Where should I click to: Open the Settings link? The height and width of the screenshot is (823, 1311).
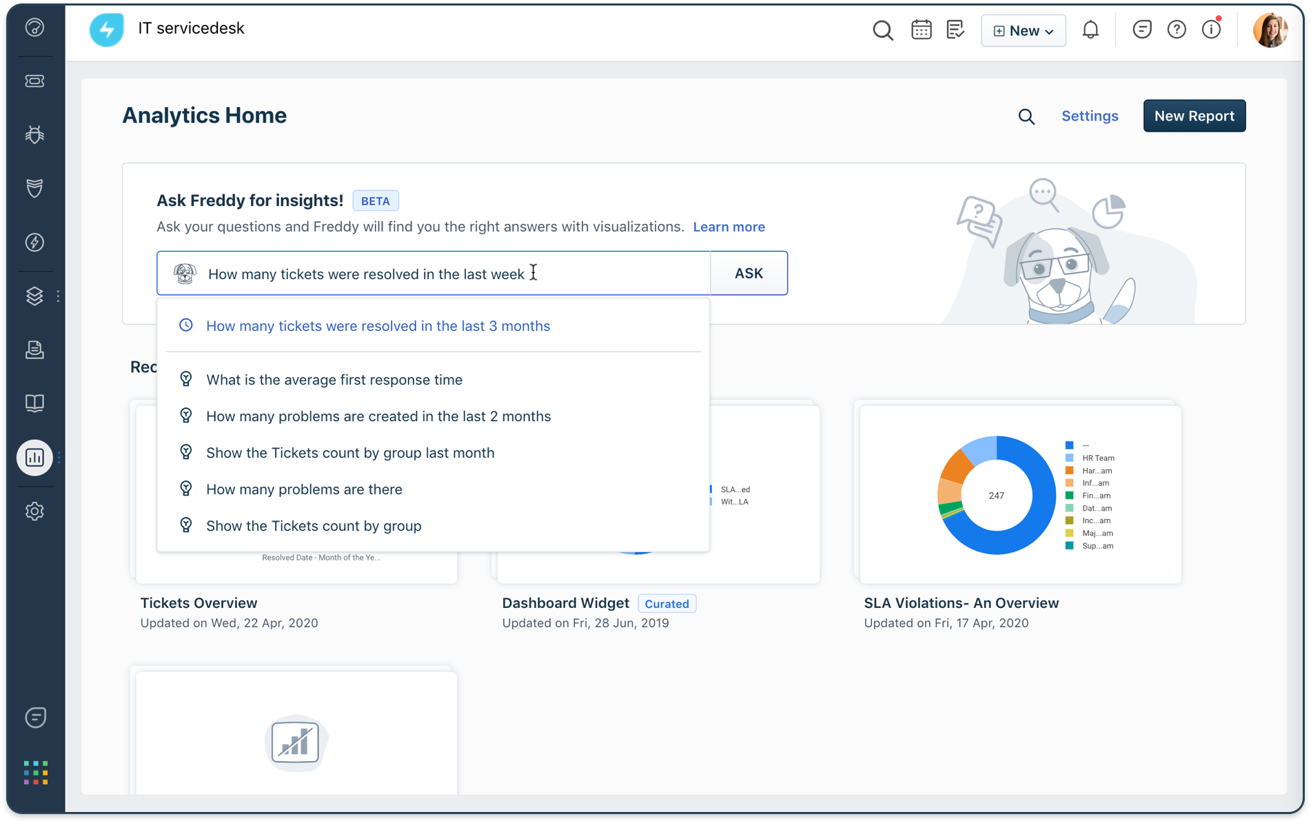(1090, 116)
